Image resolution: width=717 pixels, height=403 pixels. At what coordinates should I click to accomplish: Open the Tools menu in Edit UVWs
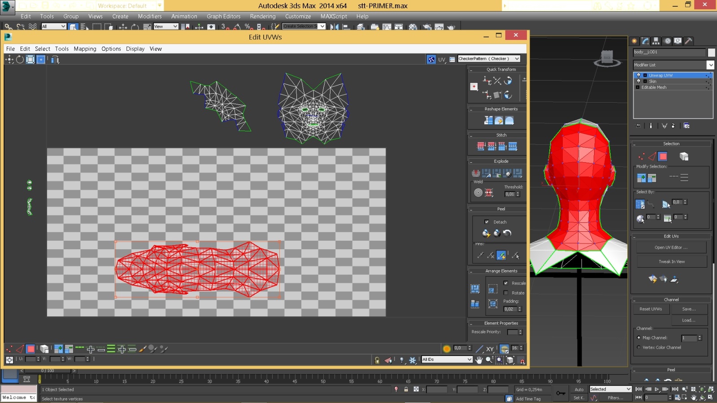click(62, 49)
